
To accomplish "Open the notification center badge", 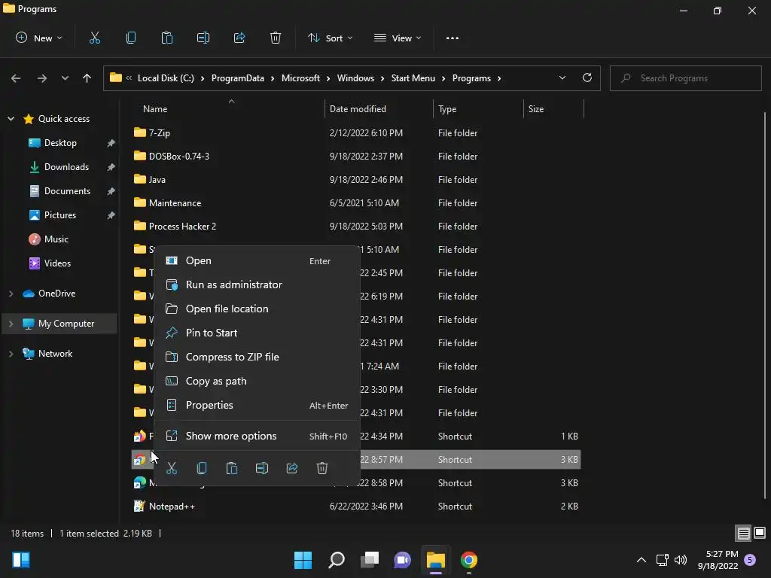I will click(749, 560).
